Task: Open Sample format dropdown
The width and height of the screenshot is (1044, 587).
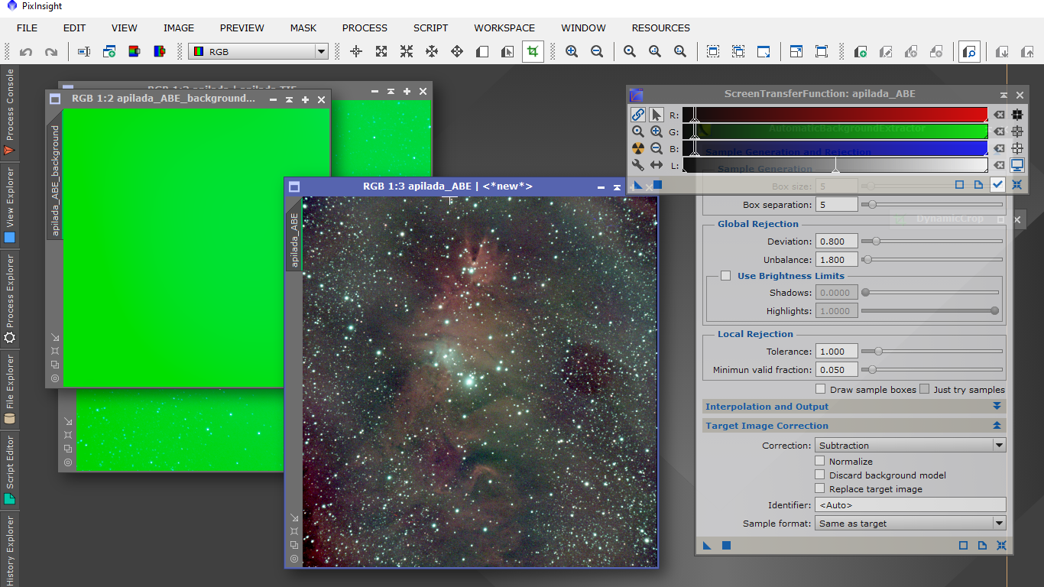Action: pos(910,524)
